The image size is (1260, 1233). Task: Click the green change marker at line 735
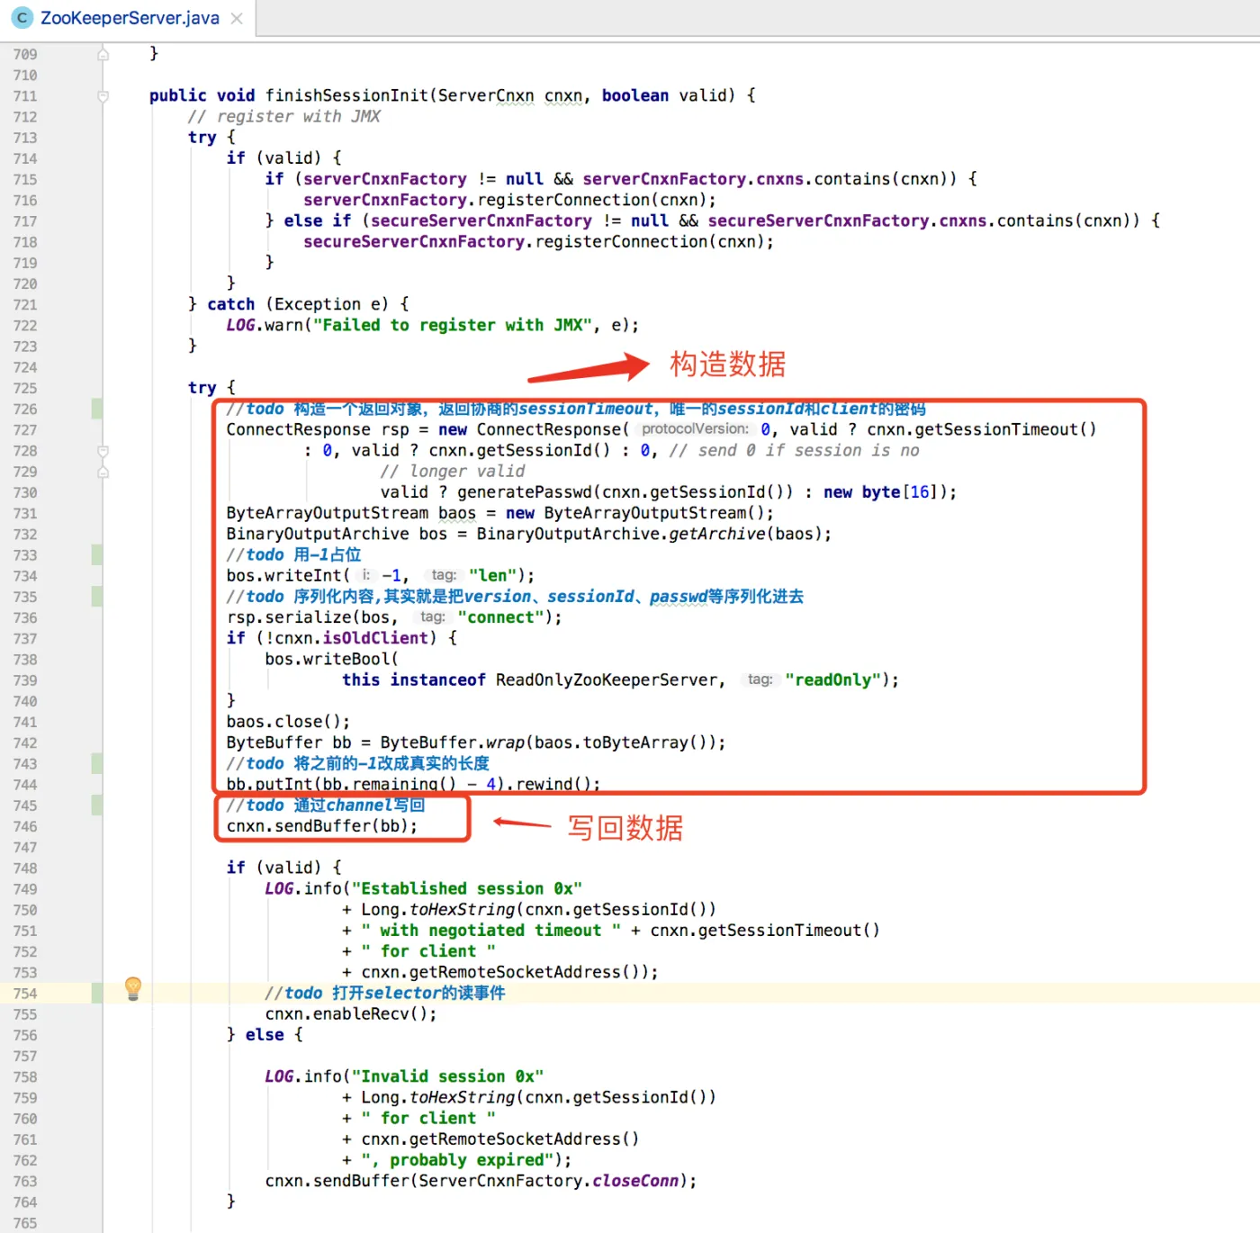tap(96, 597)
